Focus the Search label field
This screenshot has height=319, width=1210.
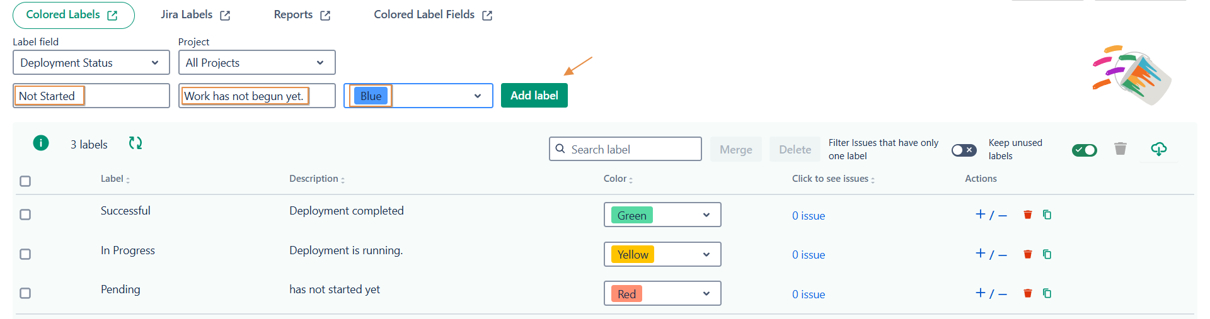click(x=633, y=150)
